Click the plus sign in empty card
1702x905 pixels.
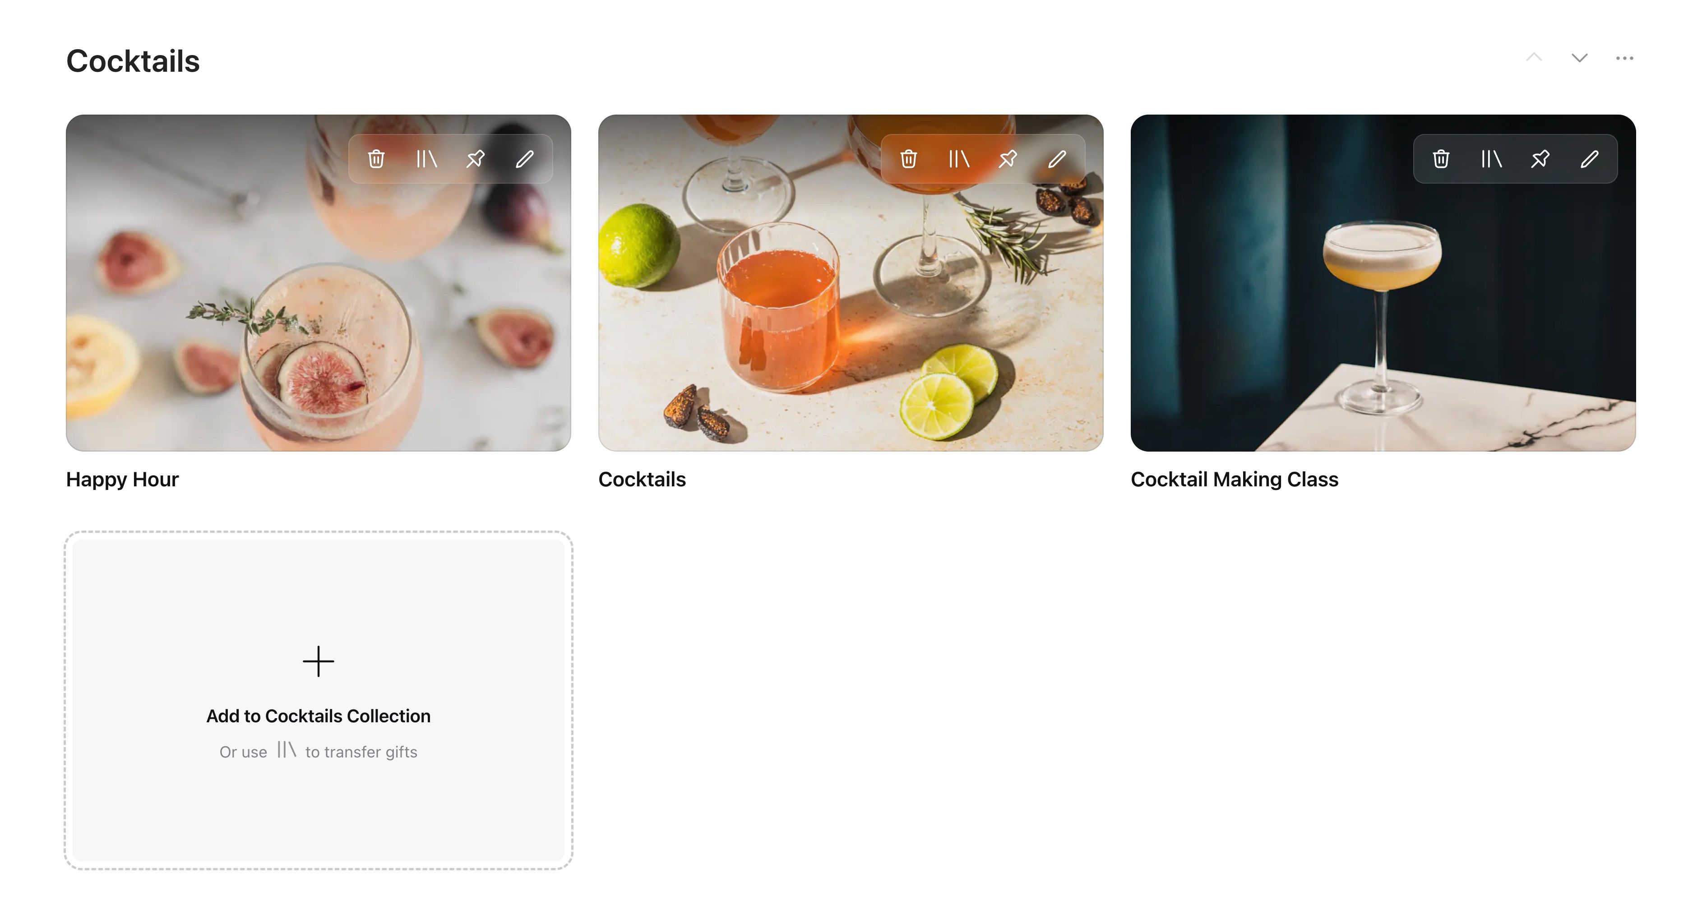point(319,661)
